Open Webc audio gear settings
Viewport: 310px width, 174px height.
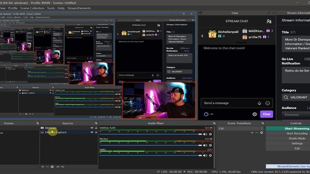(x=210, y=156)
